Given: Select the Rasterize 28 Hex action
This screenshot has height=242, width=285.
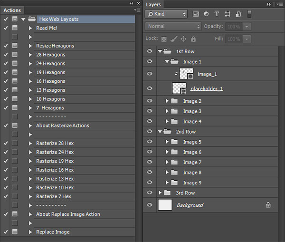Looking at the screenshot, I should point(55,144).
